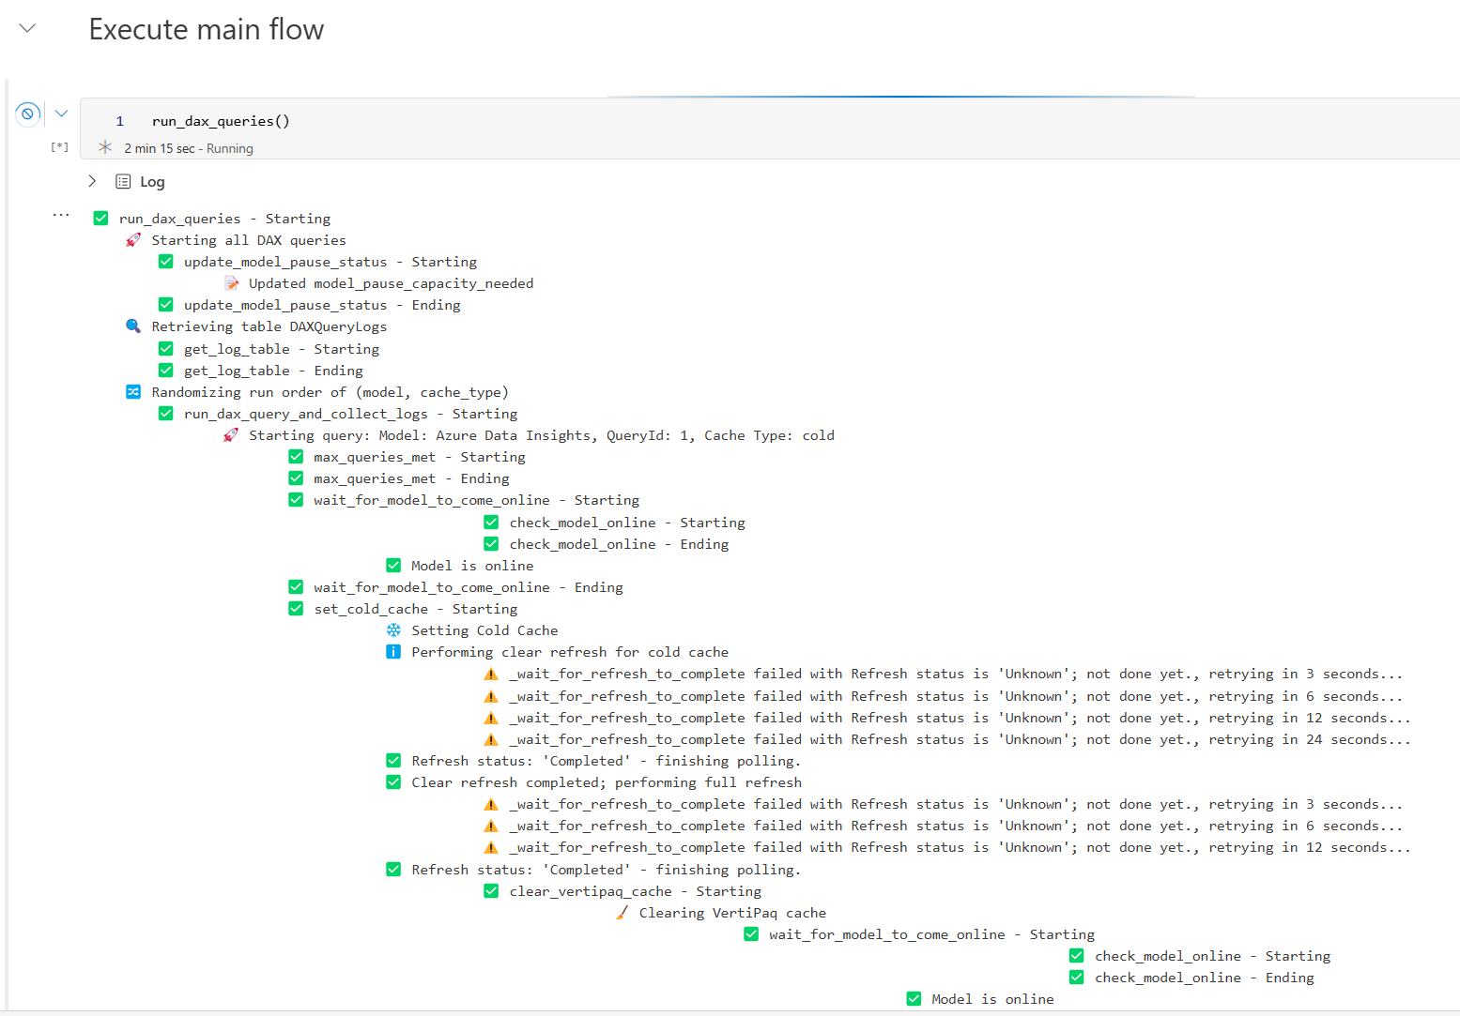
Task: Click the warning icon for retrying in 24 seconds
Action: [491, 739]
